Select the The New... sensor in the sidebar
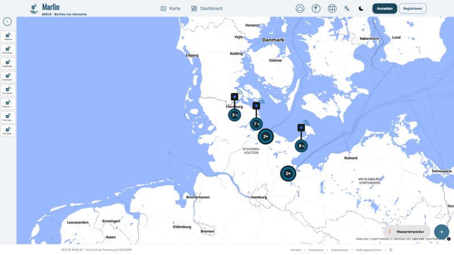This screenshot has height=255, width=454. 8,131
